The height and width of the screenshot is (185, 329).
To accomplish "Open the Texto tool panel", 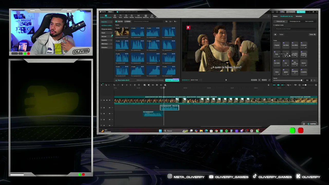I will pos(120,16).
